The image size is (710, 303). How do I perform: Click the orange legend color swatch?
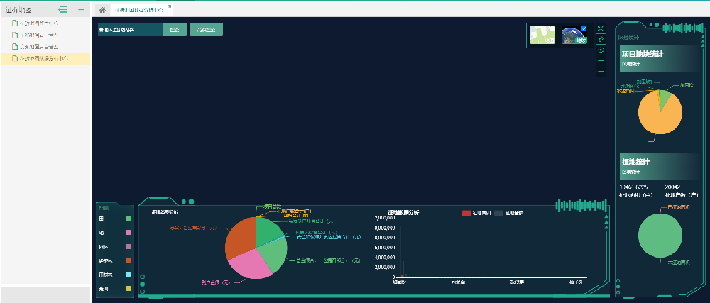pyautogui.click(x=128, y=260)
